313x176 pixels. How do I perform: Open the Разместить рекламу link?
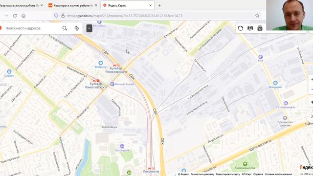202,174
